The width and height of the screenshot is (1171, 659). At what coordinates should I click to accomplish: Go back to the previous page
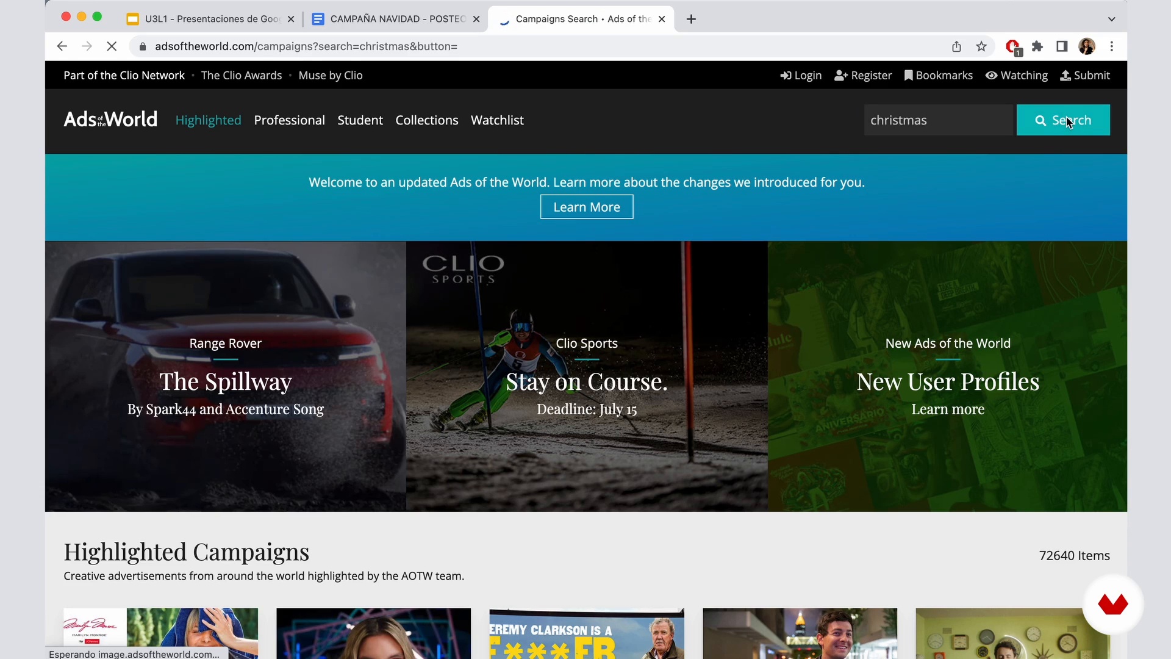(x=62, y=46)
